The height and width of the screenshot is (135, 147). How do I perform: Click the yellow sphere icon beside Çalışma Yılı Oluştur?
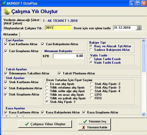click(x=7, y=11)
